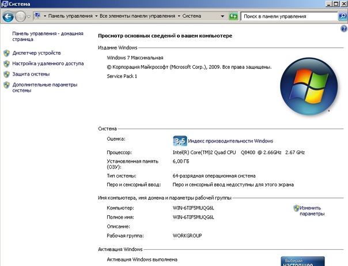Image resolution: width=348 pixels, height=266 pixels.
Task: Select installed memory value 6,00 ГБ
Action: pyautogui.click(x=181, y=162)
